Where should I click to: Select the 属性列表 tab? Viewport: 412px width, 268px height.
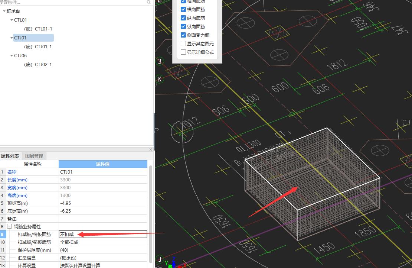tap(10, 156)
